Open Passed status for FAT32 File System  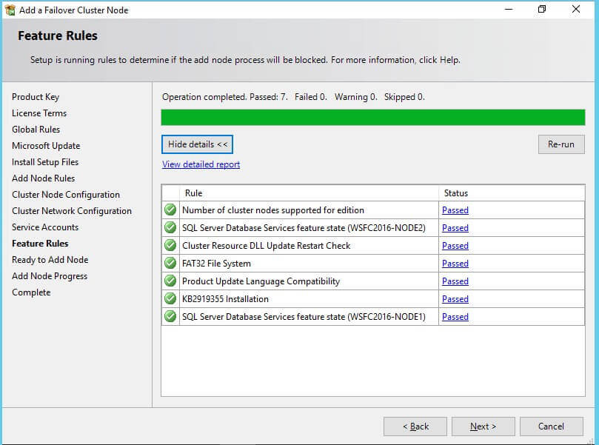pos(455,264)
